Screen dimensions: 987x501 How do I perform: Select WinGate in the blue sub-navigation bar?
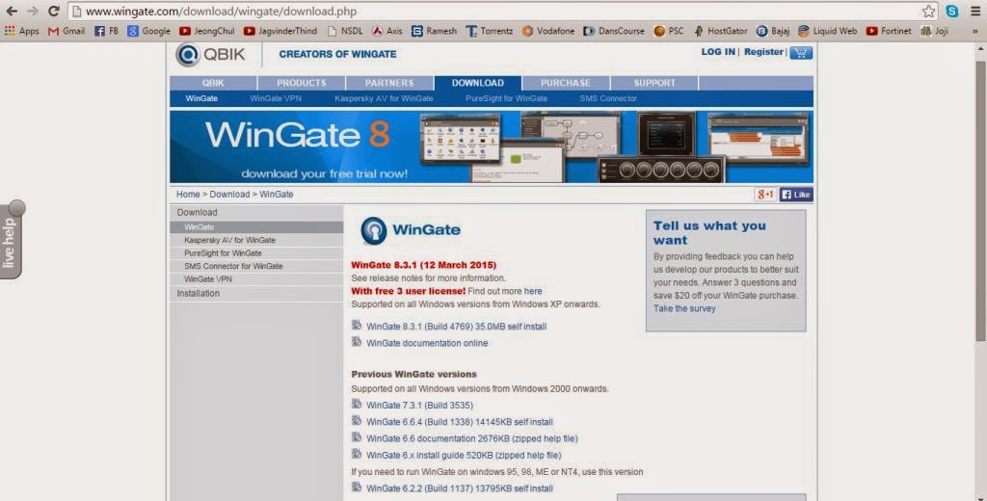point(201,99)
